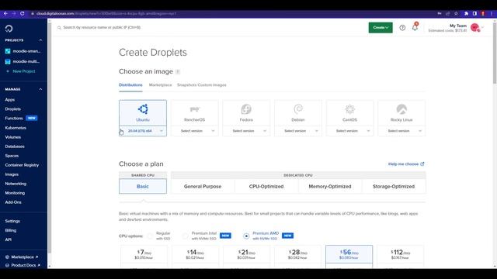Image resolution: width=497 pixels, height=279 pixels.
Task: Open the help question mark icon
Action: pos(402,28)
